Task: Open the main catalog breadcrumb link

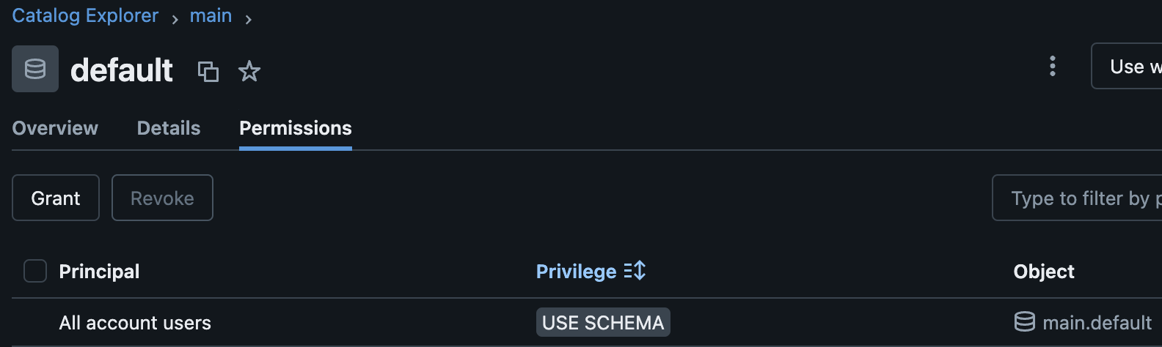Action: [211, 15]
